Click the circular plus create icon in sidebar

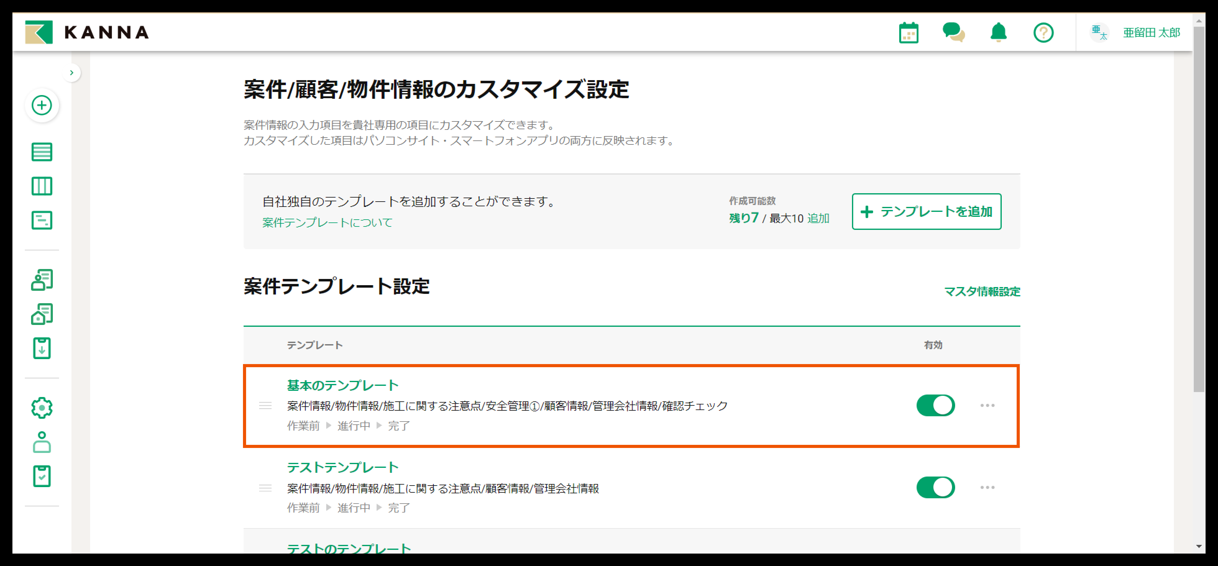pyautogui.click(x=42, y=105)
